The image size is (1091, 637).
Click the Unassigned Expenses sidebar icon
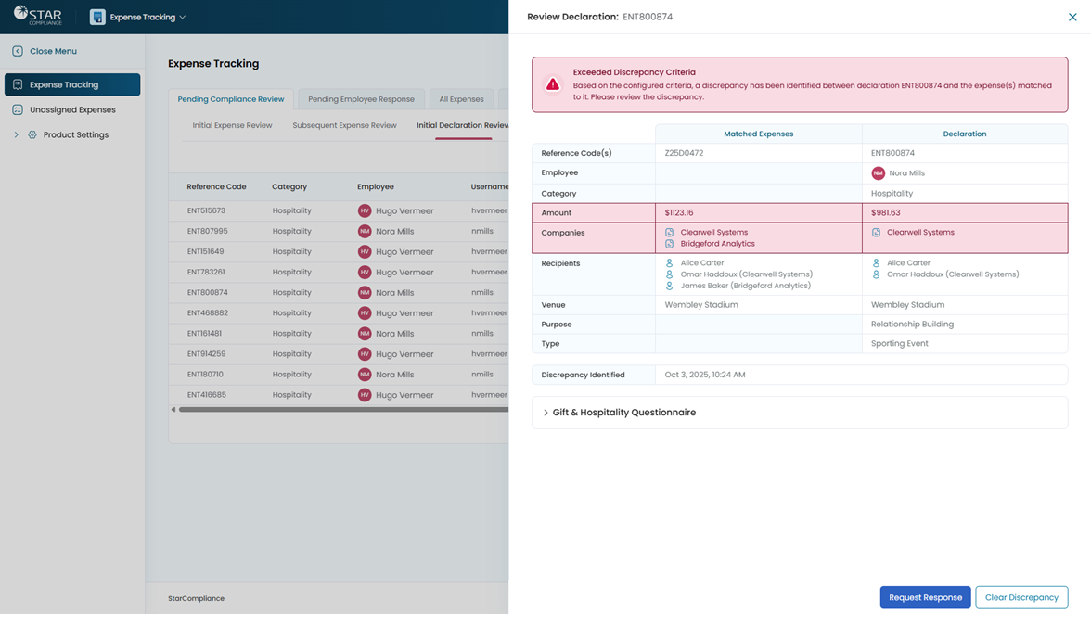click(x=18, y=109)
